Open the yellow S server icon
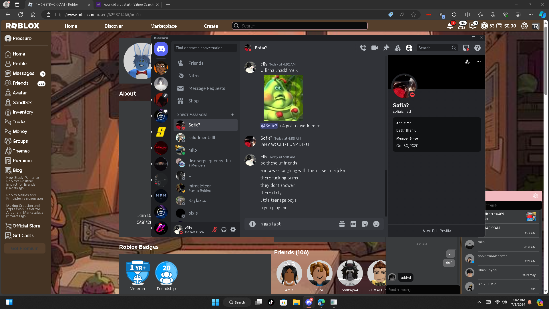Screen dimensions: 549x309 click(x=161, y=132)
